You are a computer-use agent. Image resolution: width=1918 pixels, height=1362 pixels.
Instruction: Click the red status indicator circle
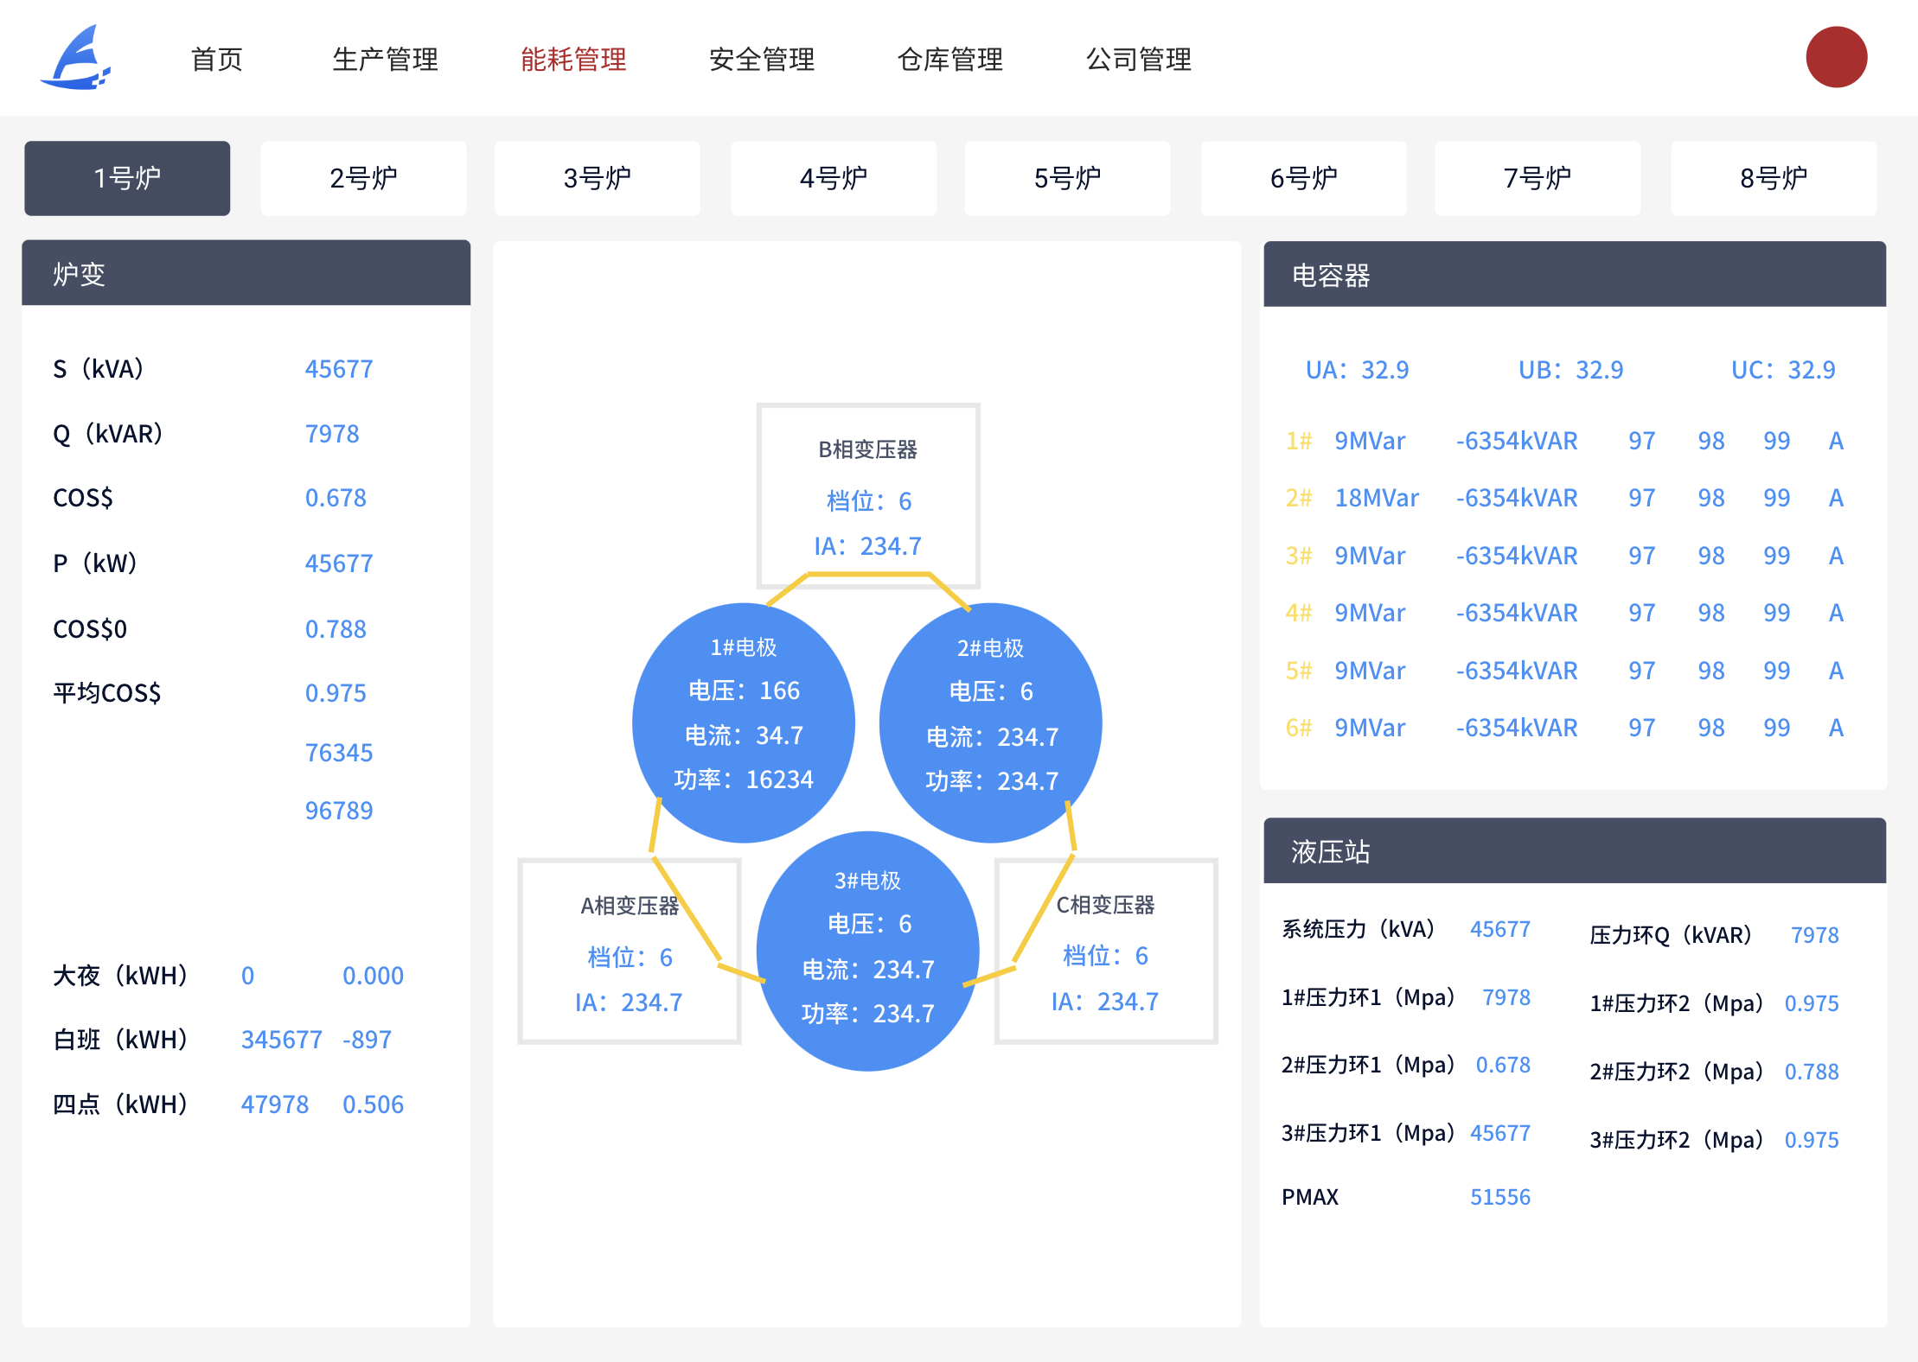(1836, 57)
